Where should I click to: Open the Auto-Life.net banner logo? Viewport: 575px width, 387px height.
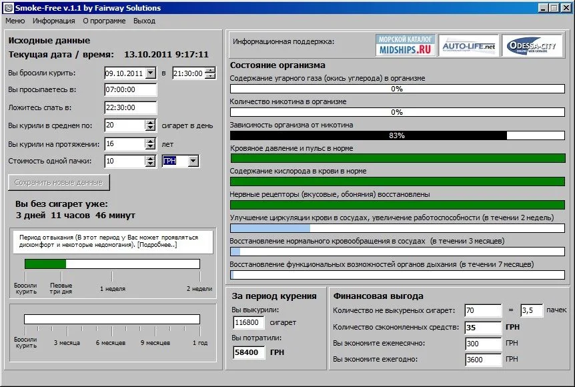469,46
